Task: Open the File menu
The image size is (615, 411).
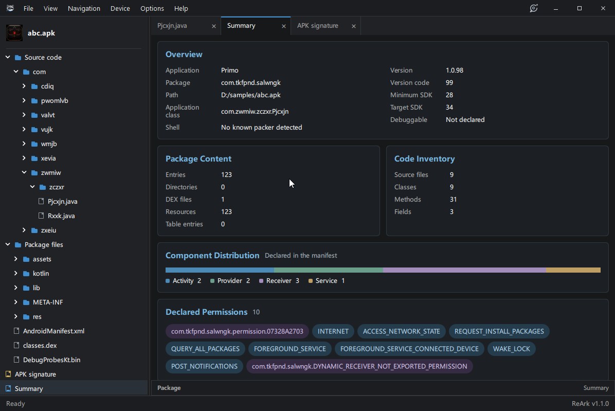Action: pyautogui.click(x=28, y=8)
